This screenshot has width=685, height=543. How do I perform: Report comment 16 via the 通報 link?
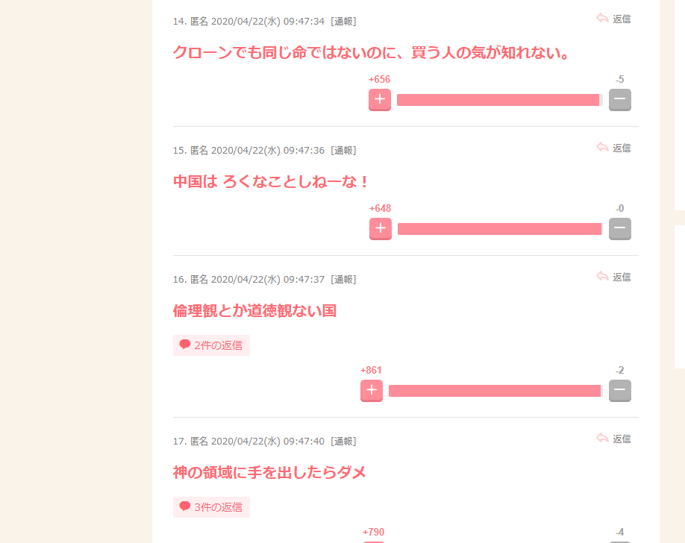[x=343, y=279]
